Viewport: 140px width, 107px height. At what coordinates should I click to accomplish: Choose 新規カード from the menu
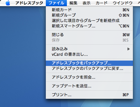[x=89, y=10]
